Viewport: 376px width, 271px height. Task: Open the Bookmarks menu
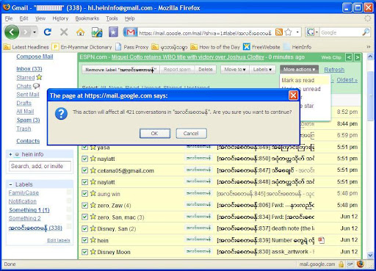[87, 18]
